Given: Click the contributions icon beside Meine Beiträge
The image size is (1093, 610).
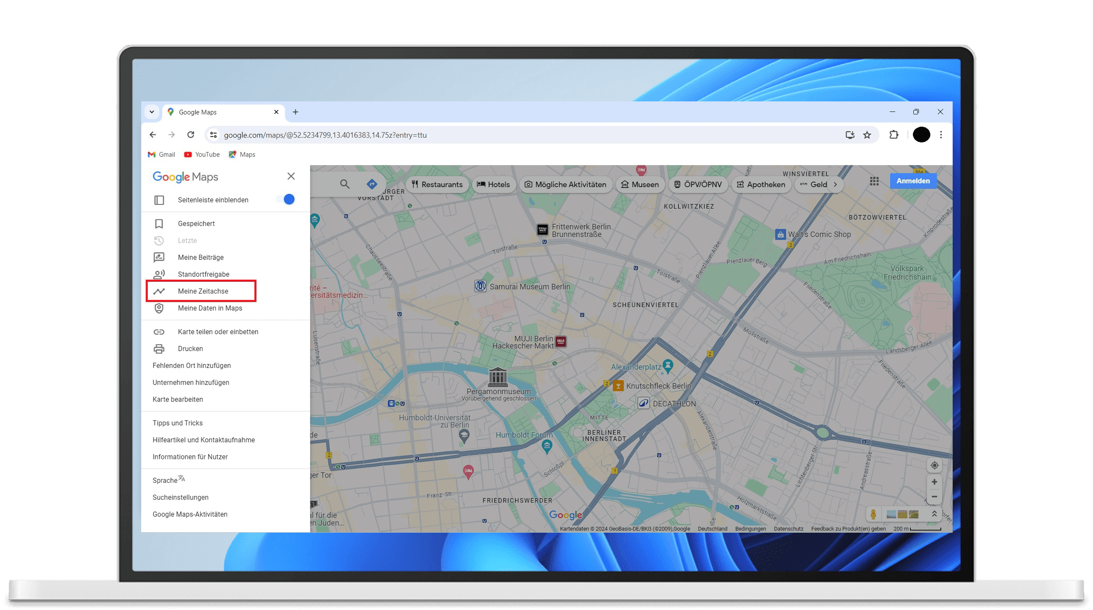Looking at the screenshot, I should [x=159, y=257].
